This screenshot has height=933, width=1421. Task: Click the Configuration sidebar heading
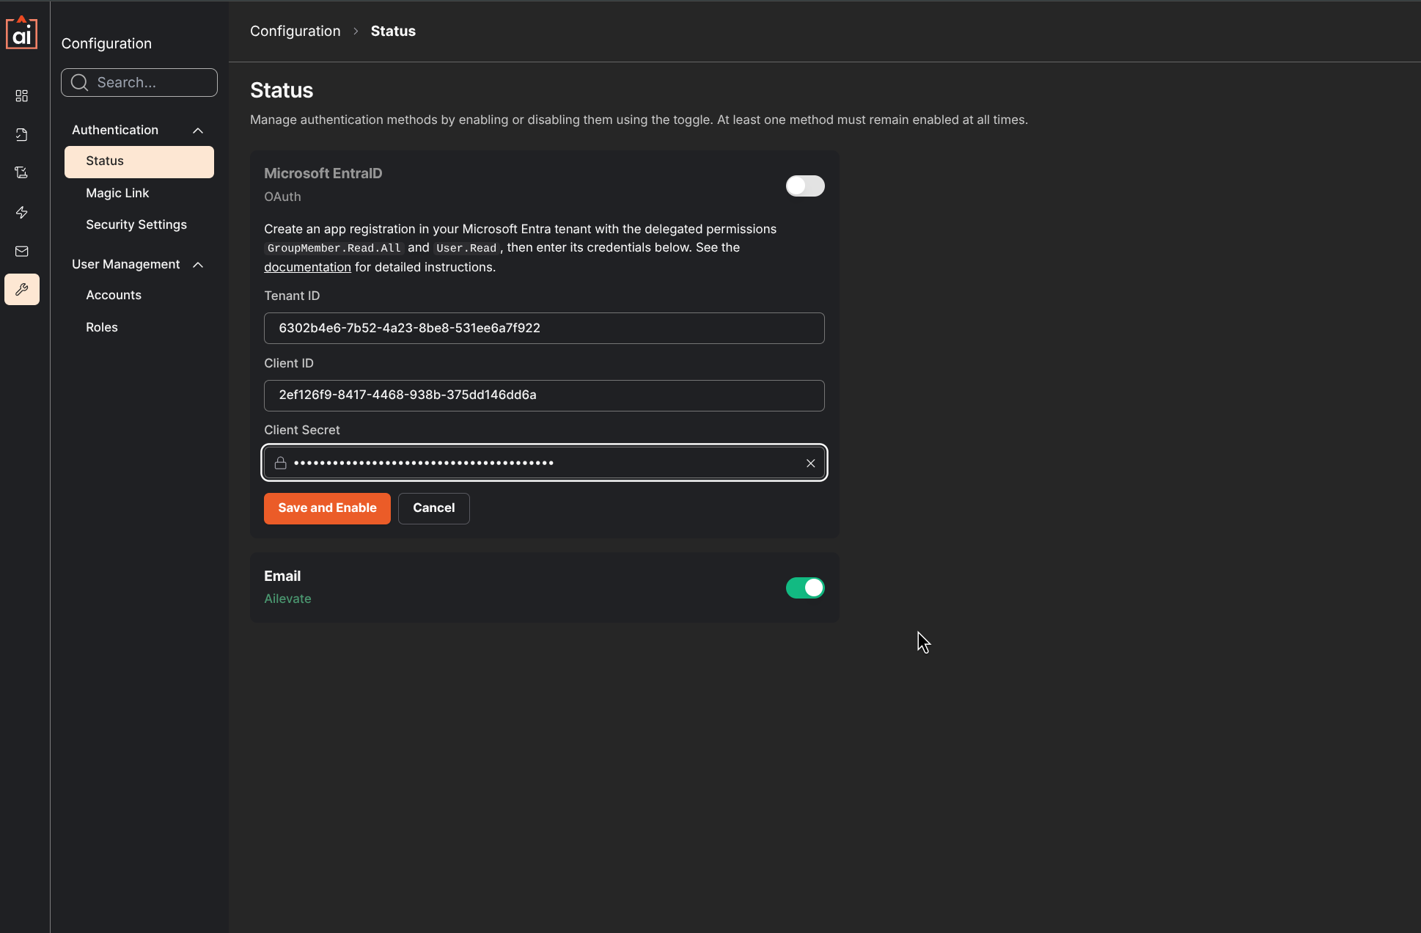(106, 43)
